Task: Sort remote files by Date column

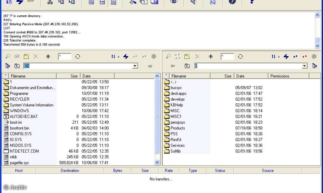Action: (x=251, y=76)
